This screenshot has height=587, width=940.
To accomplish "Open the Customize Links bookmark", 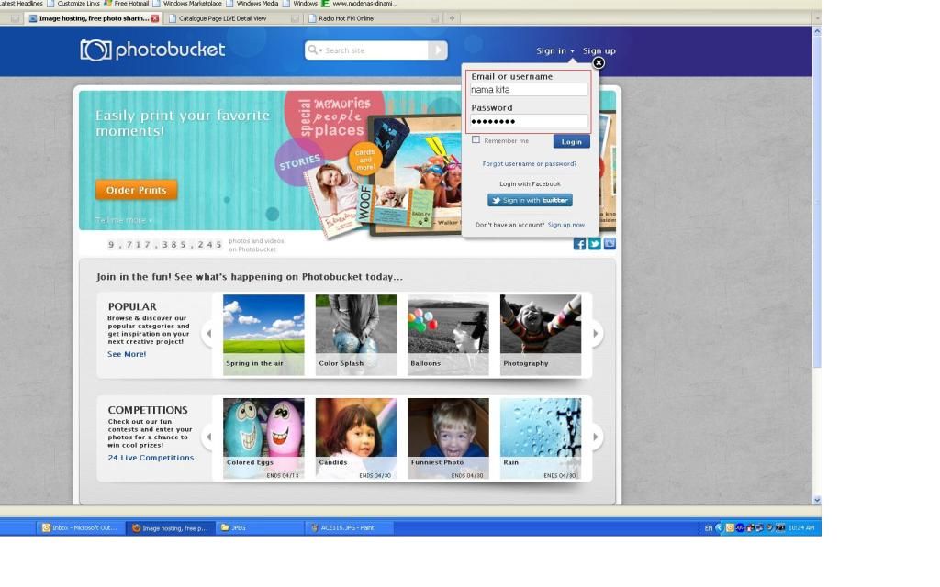I will 73,4.
